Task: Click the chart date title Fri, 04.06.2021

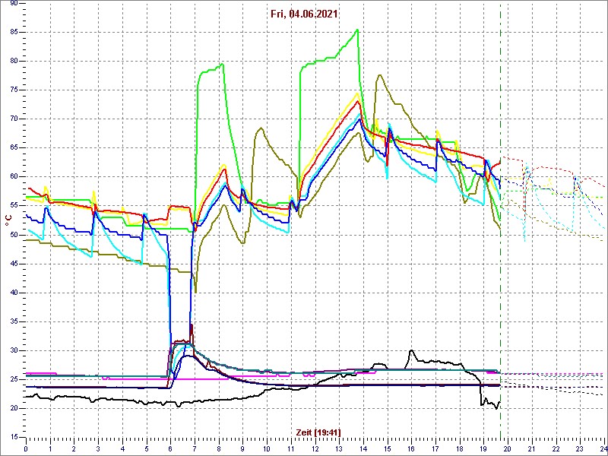Action: coord(304,14)
